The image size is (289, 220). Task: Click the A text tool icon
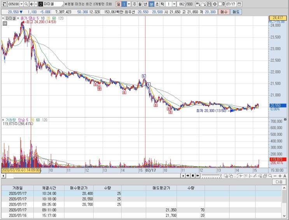pos(285,176)
